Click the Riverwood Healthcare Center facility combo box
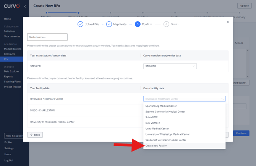 pos(181,99)
